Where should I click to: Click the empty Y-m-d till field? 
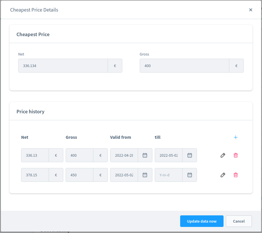[x=168, y=175]
